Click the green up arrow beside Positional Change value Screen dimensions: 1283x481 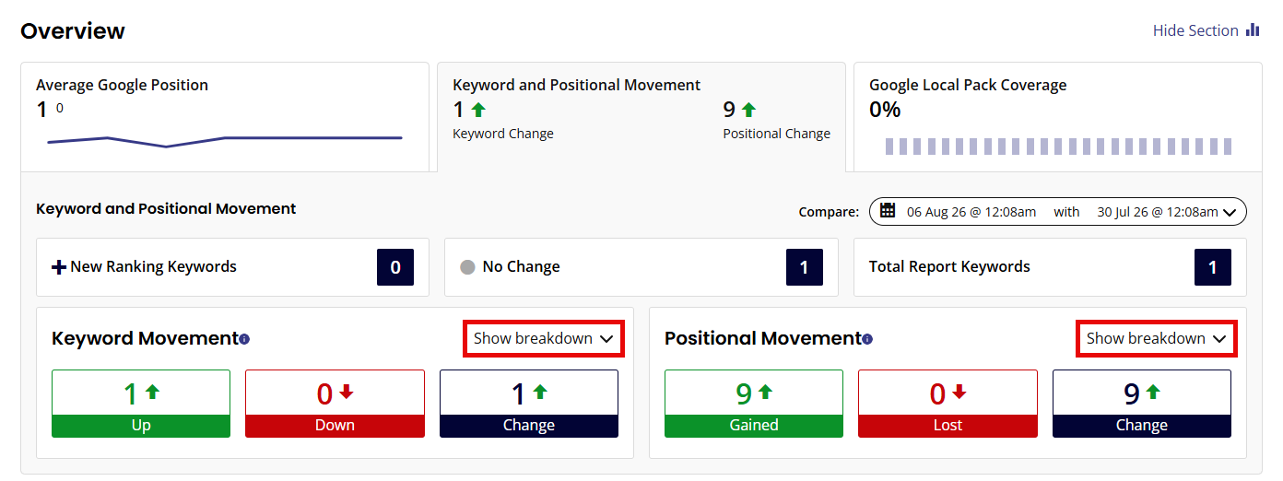(x=748, y=110)
